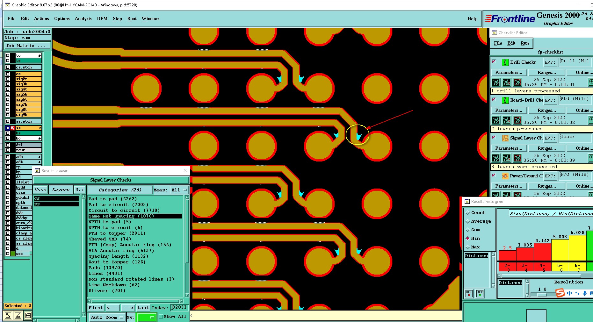Click the Drill Checks results plus icon
Image resolution: width=593 pixels, height=322 pixels.
[x=591, y=82]
